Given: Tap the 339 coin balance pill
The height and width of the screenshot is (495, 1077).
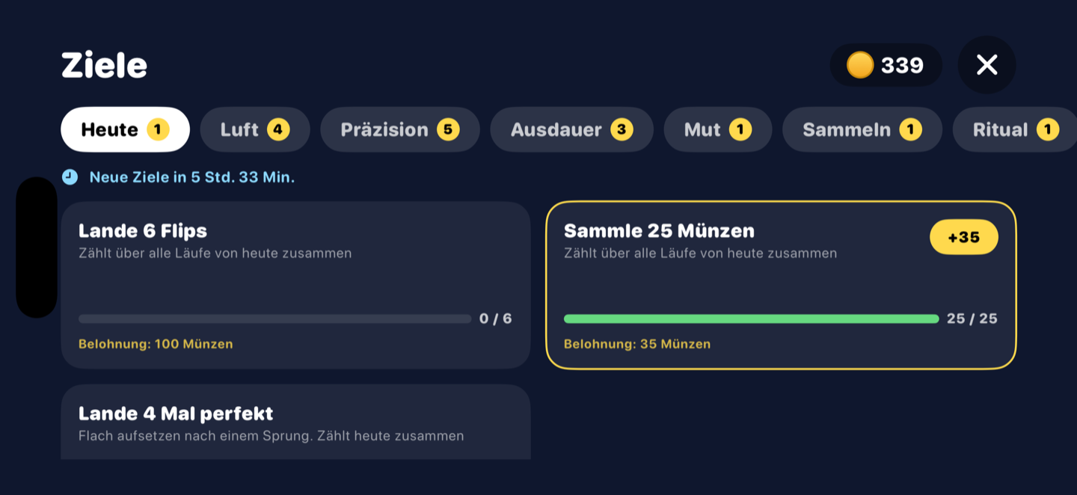Looking at the screenshot, I should pos(886,65).
